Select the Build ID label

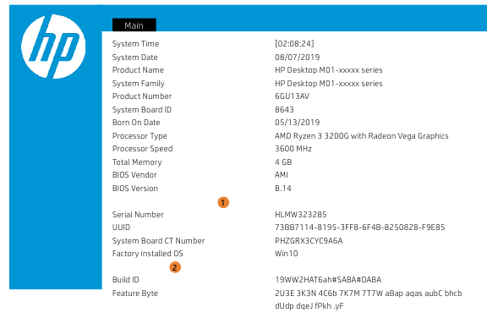point(126,280)
